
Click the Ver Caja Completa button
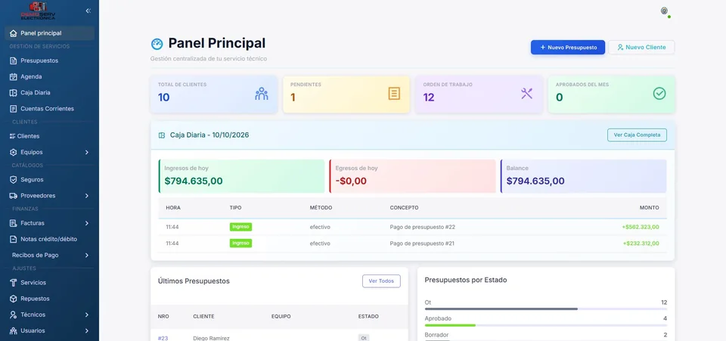637,135
